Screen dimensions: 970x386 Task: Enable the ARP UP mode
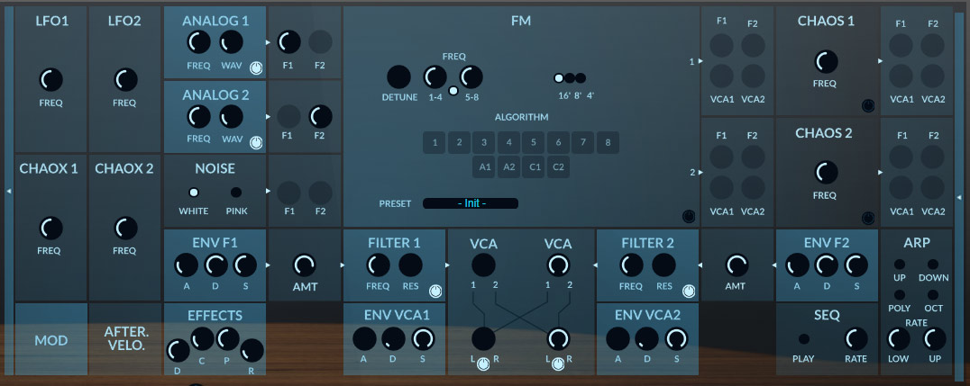[x=899, y=265]
